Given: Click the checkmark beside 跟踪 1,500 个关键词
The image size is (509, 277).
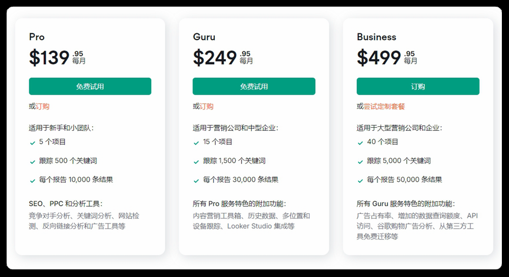Looking at the screenshot, I should [196, 162].
